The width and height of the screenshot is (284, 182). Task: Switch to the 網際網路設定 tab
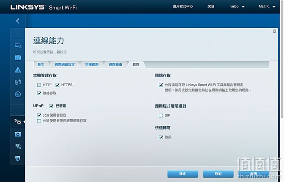click(x=65, y=64)
